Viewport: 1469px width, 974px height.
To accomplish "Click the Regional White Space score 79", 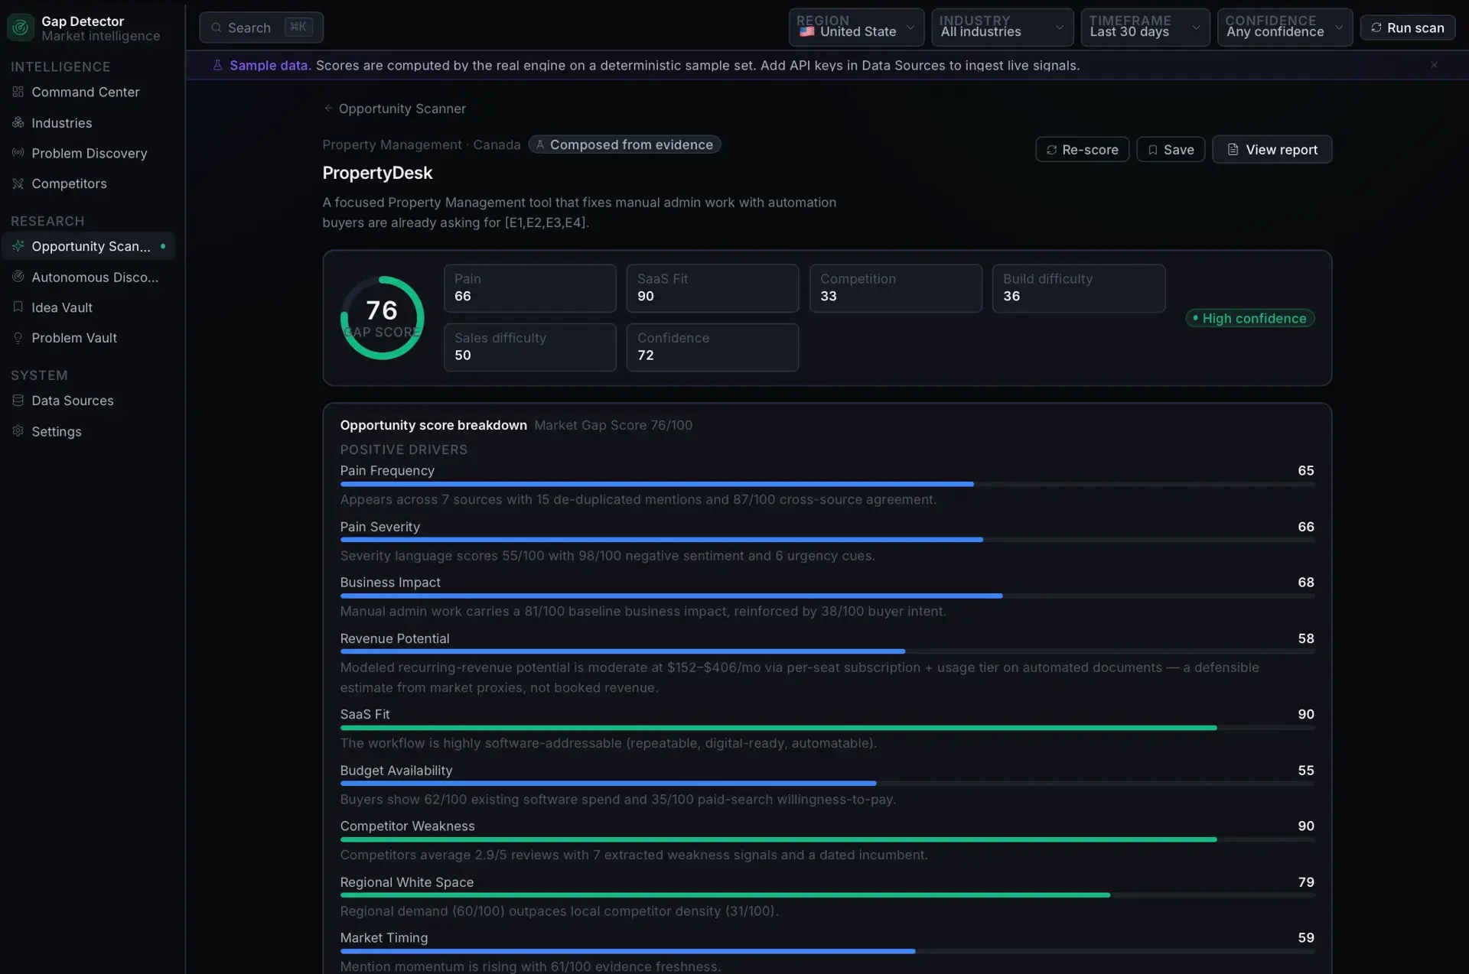I will pyautogui.click(x=1306, y=882).
